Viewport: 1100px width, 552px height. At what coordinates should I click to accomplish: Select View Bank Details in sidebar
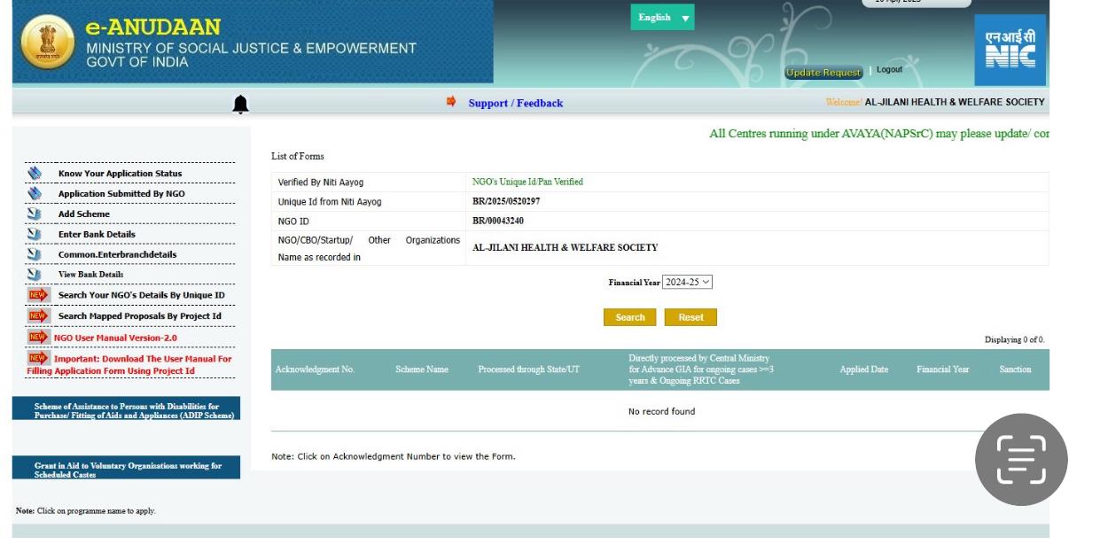coord(90,275)
